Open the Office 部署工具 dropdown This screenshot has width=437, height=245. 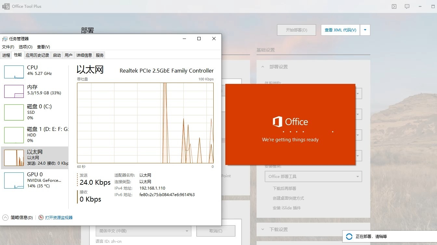pyautogui.click(x=313, y=177)
